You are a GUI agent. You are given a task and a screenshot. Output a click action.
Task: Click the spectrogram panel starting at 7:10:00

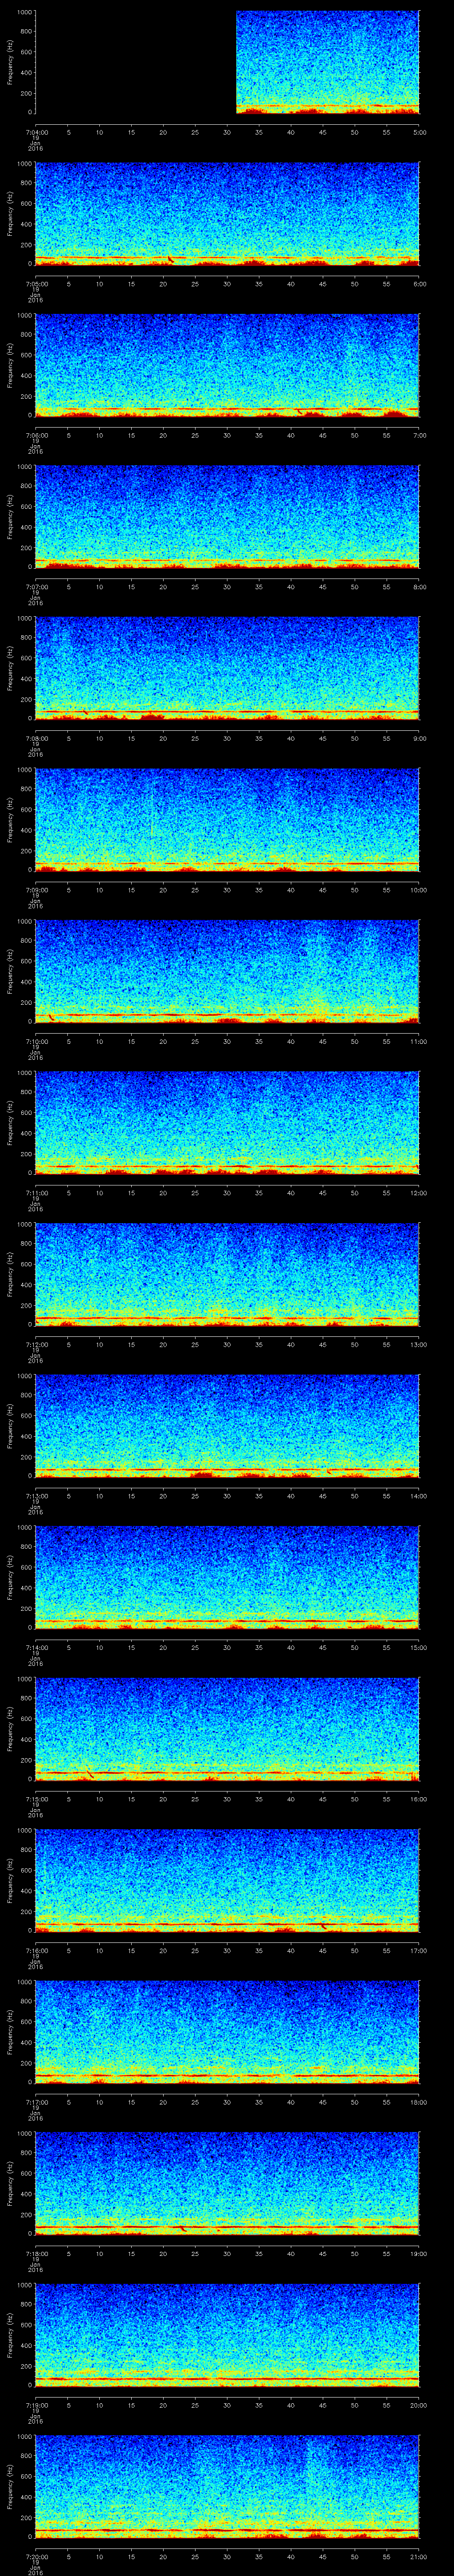point(227,970)
